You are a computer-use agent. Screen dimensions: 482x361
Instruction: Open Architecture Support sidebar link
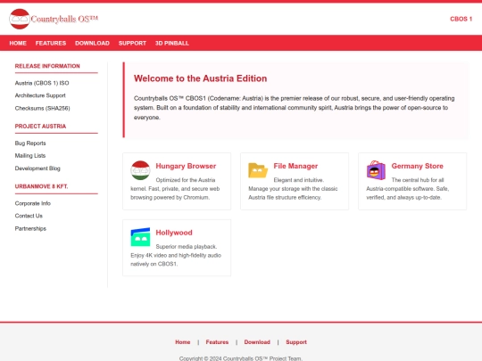pyautogui.click(x=40, y=95)
